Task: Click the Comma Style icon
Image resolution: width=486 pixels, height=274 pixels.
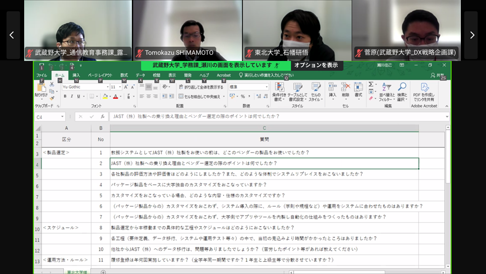Action: [x=249, y=96]
